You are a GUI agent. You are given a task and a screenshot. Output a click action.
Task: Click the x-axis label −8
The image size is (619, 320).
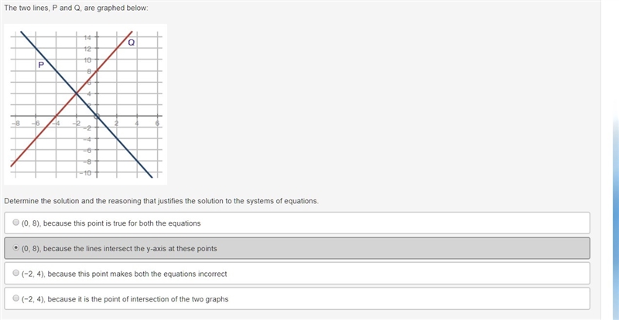point(15,123)
